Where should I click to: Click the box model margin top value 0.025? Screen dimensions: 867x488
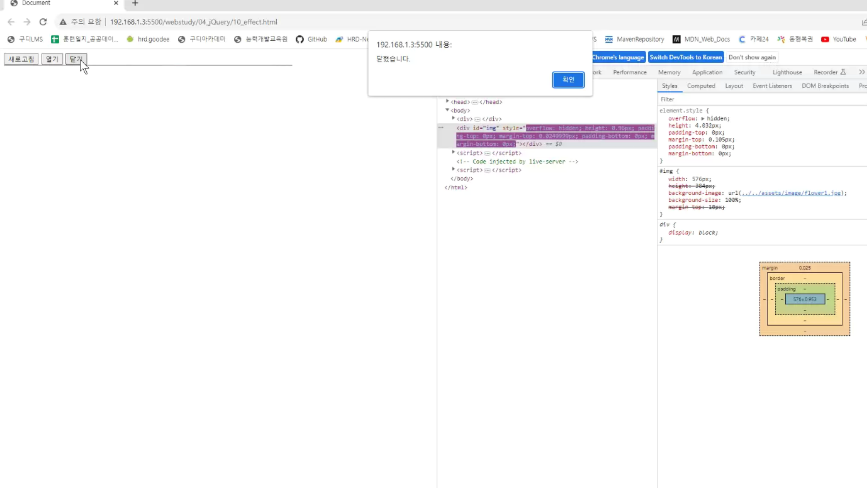point(805,268)
